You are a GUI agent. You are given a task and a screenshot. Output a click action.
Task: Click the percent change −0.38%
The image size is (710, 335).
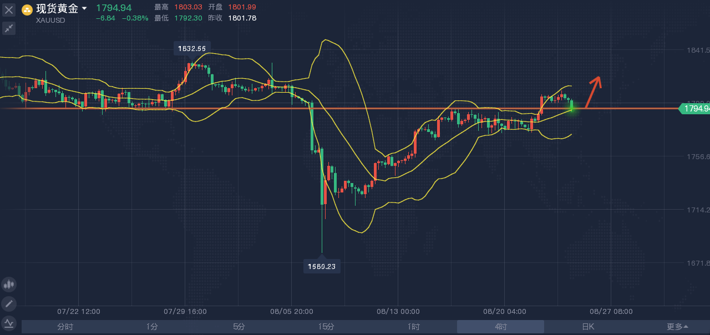click(x=135, y=18)
